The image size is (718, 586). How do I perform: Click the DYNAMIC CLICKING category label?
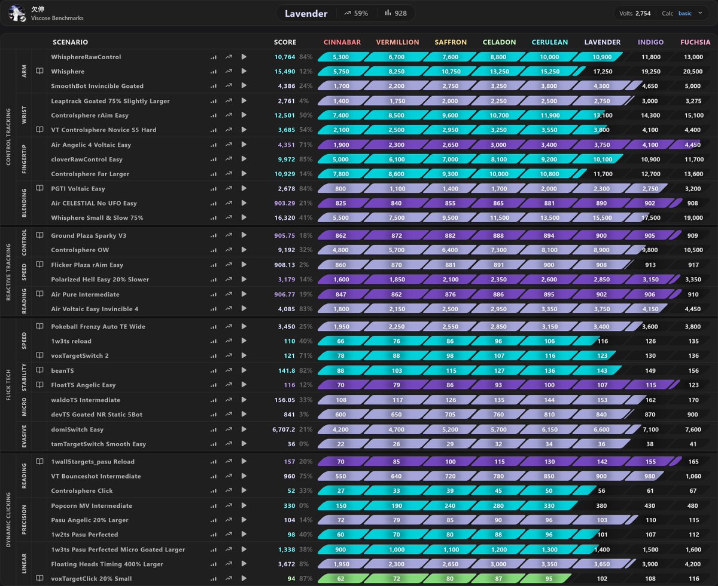9,520
